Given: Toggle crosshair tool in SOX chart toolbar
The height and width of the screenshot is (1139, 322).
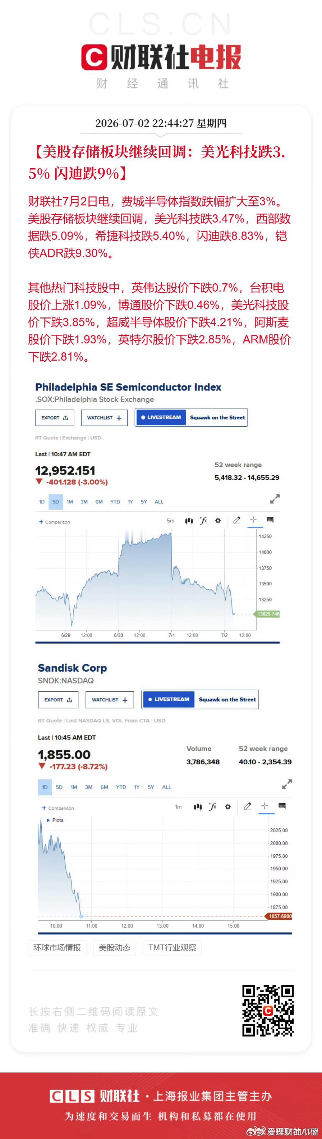Looking at the screenshot, I should coord(253,520).
